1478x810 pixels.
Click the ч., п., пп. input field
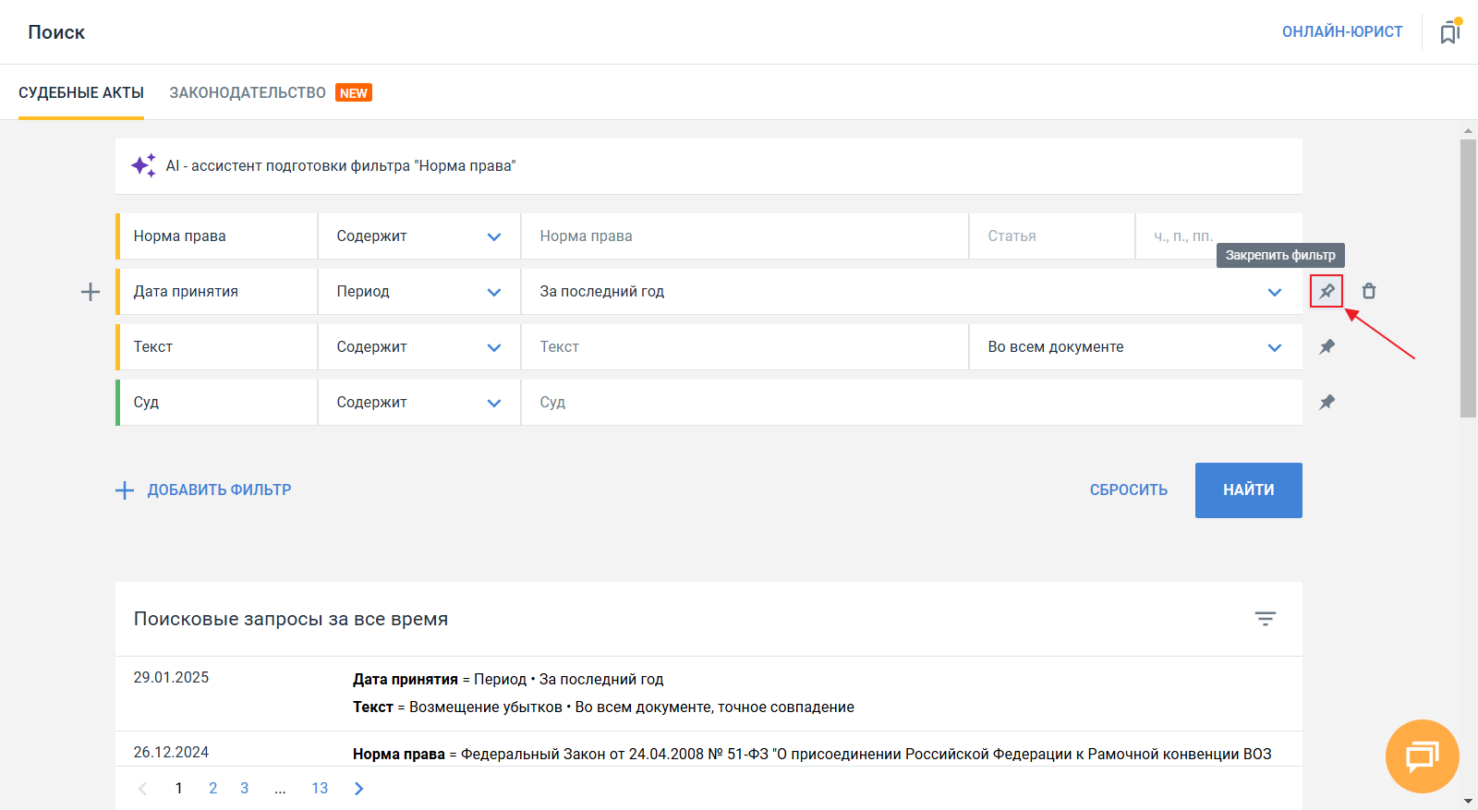(1219, 236)
